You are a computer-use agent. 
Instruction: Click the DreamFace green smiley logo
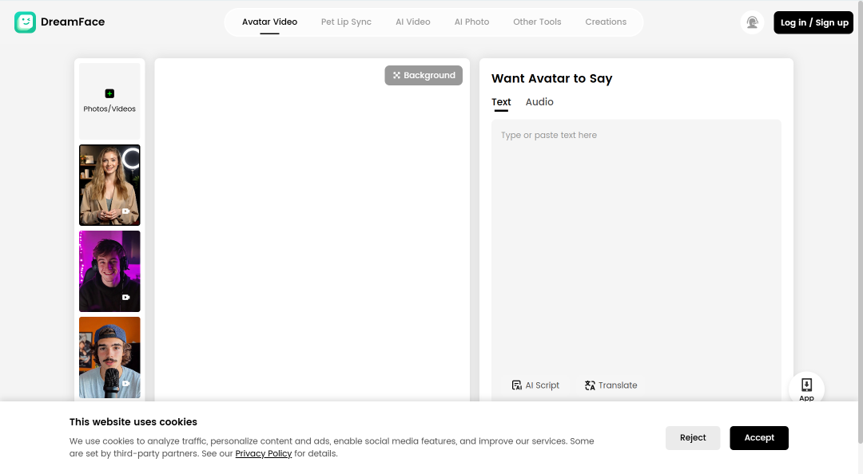click(x=25, y=22)
